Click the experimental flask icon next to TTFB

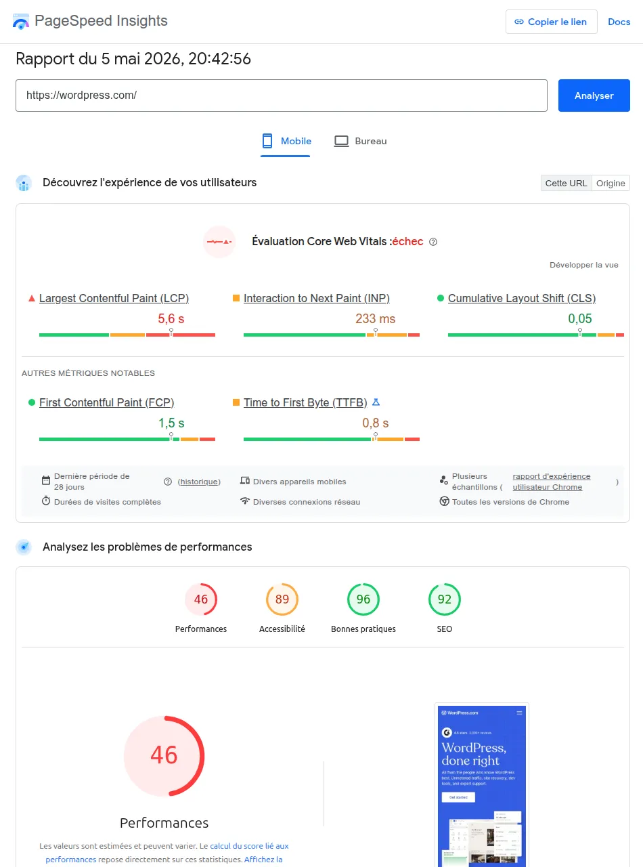pyautogui.click(x=376, y=402)
